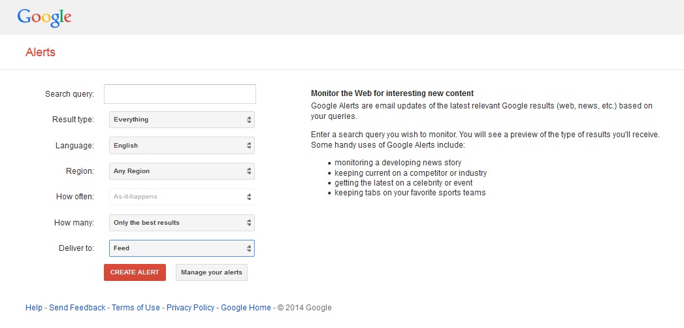
Task: Click the "Result type:" field label
Action: (73, 120)
